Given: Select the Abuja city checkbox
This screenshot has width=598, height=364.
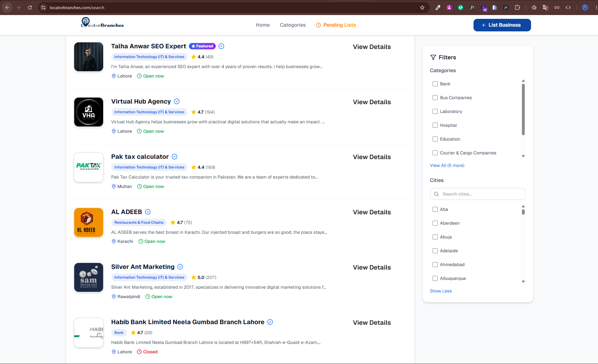Looking at the screenshot, I should click(435, 237).
